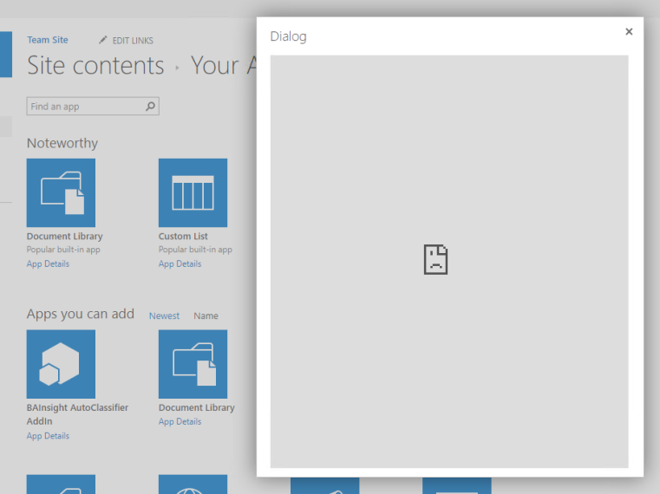The image size is (660, 494).
Task: Open App Details below Apps you can add Document Library
Action: coord(180,421)
